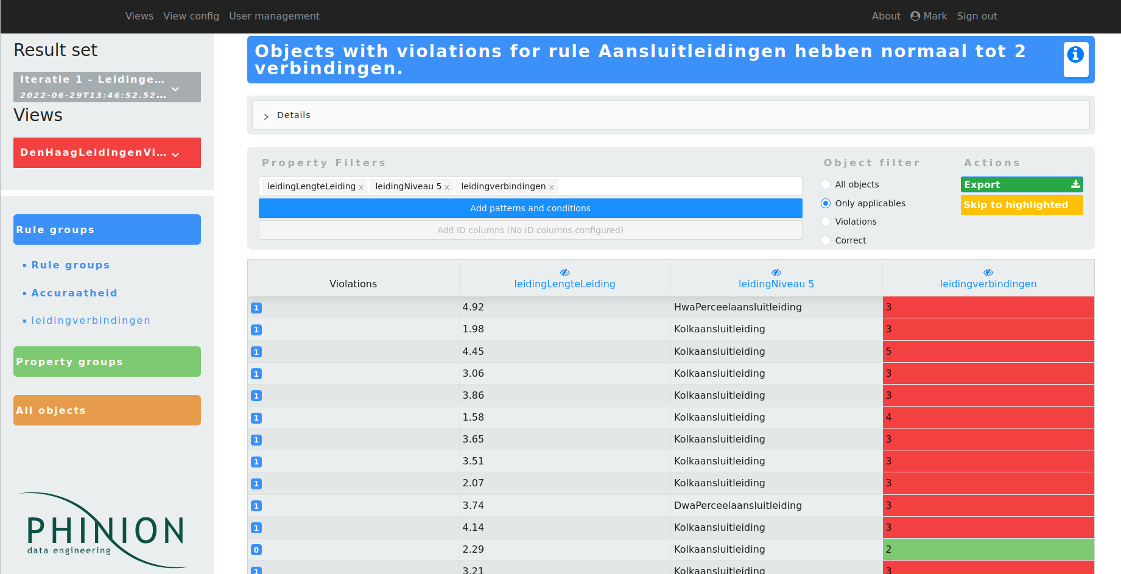Sort by leidingLengteLeiding column header
The width and height of the screenshot is (1121, 574).
pyautogui.click(x=564, y=284)
